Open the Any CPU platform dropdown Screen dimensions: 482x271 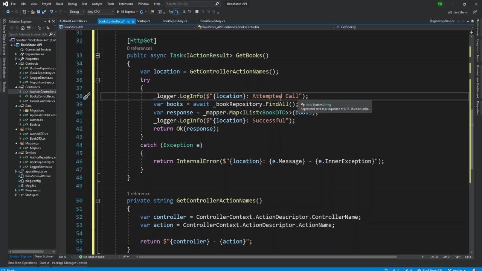pos(100,12)
